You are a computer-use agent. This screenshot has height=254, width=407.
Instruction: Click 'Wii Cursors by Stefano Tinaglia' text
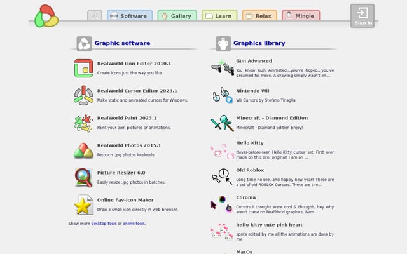click(x=266, y=100)
